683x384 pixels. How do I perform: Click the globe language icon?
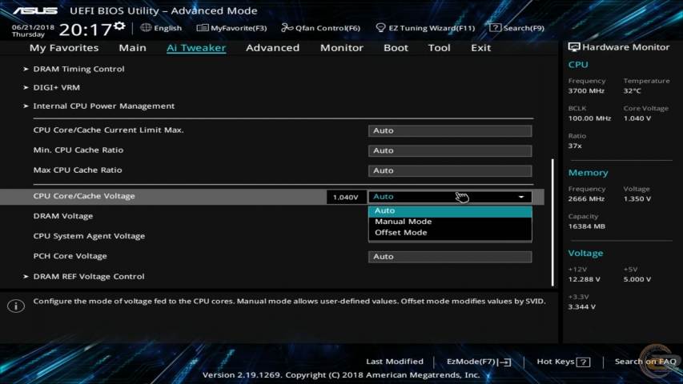pos(146,27)
